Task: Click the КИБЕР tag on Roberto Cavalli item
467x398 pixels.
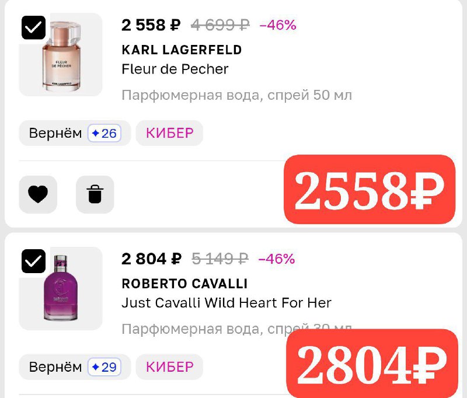Action: [x=169, y=367]
